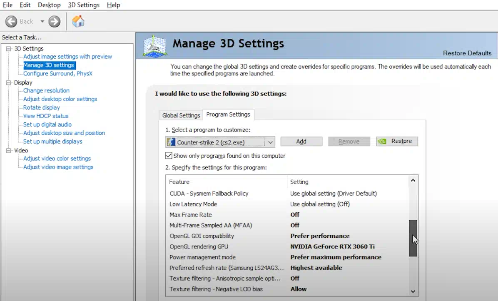
Task: Collapse the Display tree node
Action: pos(9,82)
